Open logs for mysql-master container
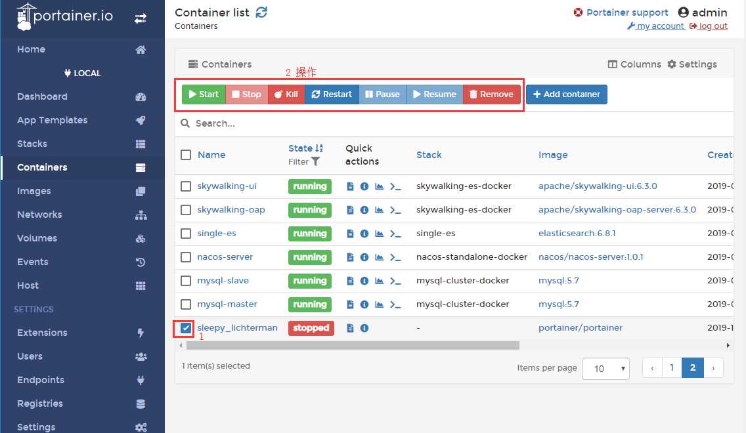Viewport: 746px width, 433px height. point(350,304)
